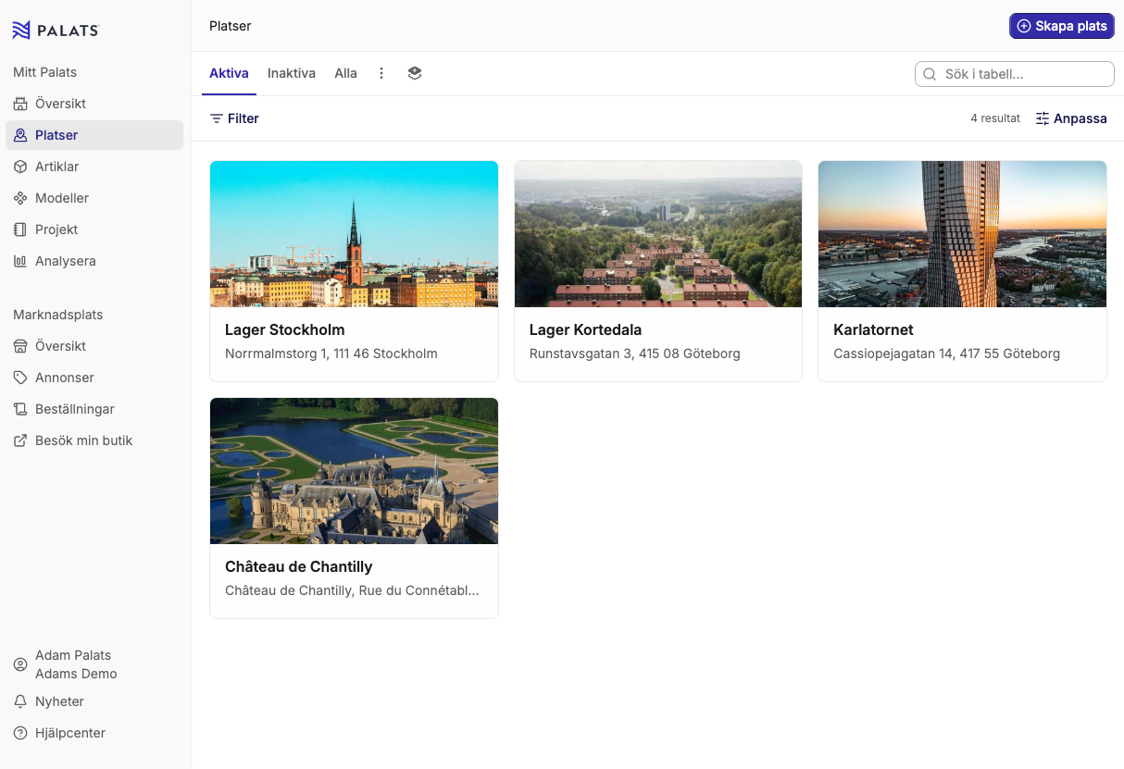Switch to the Alla tab
The width and height of the screenshot is (1124, 769).
345,73
